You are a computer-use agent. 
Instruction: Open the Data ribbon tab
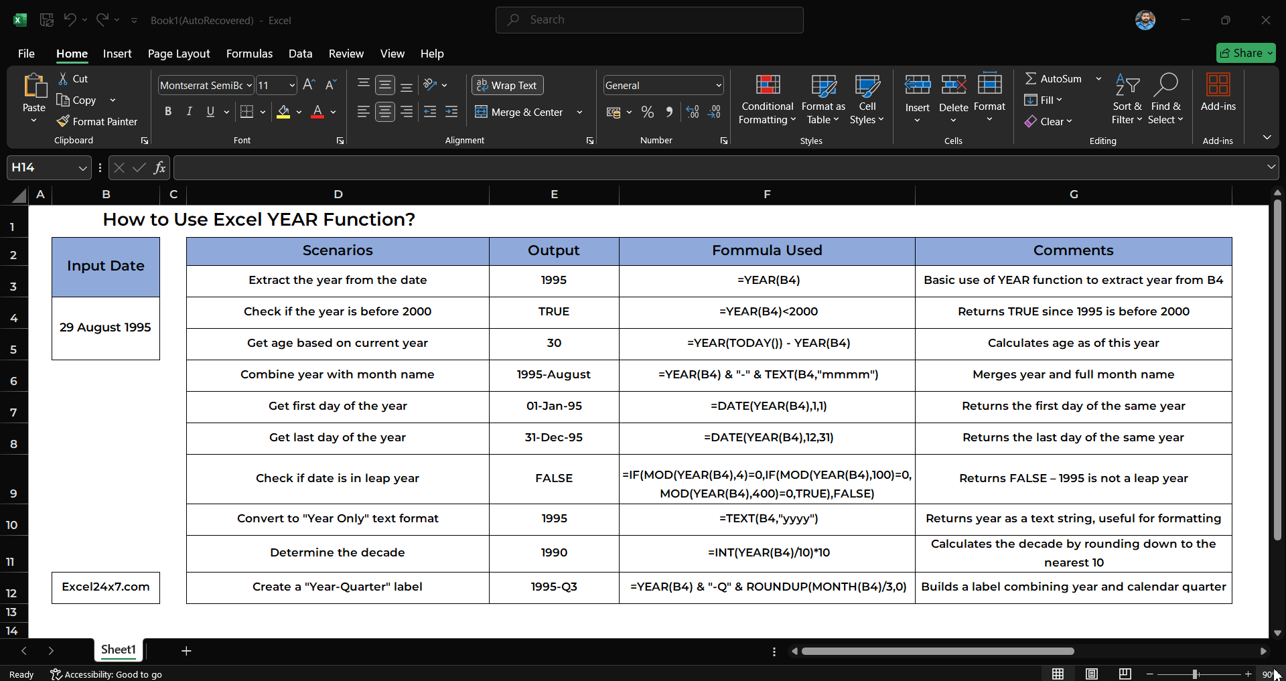point(300,54)
